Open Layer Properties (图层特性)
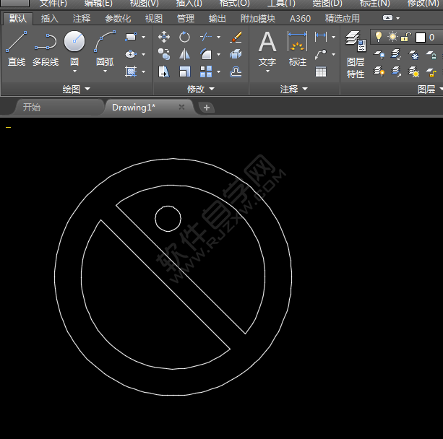This screenshot has width=443, height=439. [x=356, y=54]
